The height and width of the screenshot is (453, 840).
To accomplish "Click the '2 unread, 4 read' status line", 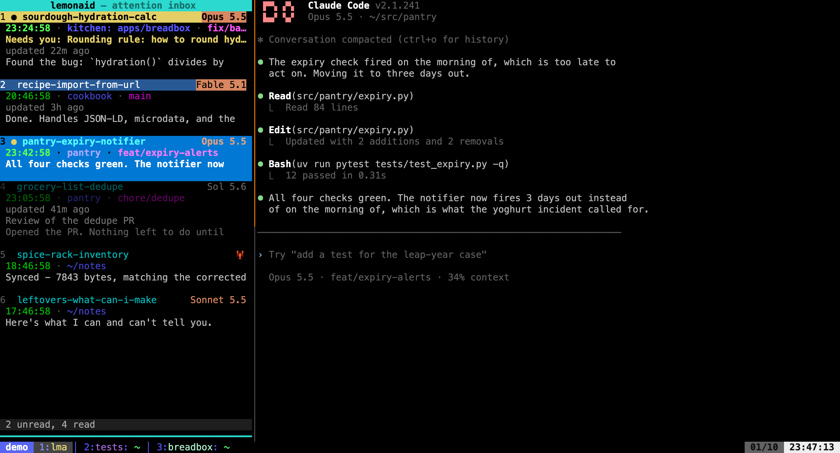I will point(50,425).
